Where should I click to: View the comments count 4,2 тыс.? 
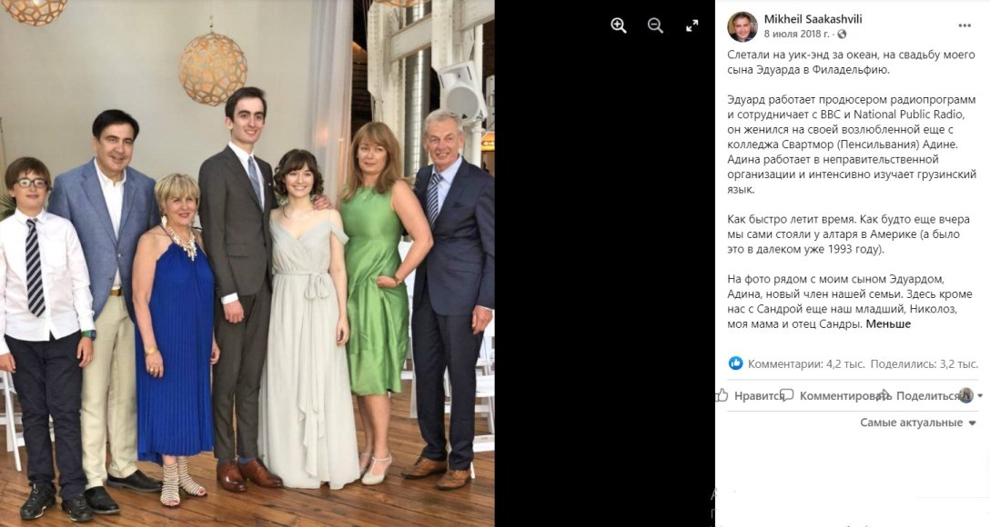[x=805, y=363]
